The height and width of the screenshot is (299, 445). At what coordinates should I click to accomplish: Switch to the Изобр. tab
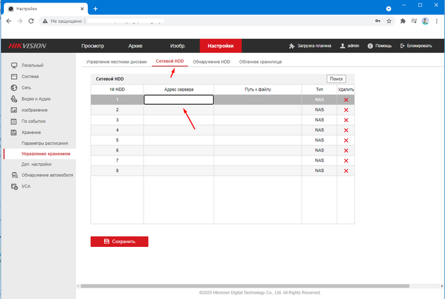pyautogui.click(x=178, y=46)
